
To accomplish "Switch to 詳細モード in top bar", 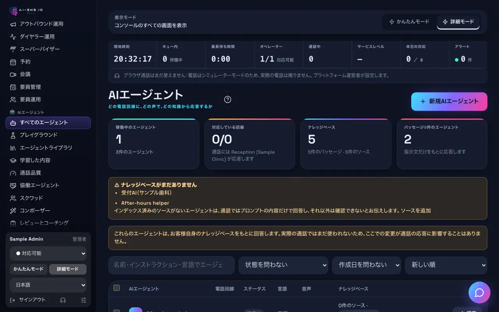I will tap(458, 22).
